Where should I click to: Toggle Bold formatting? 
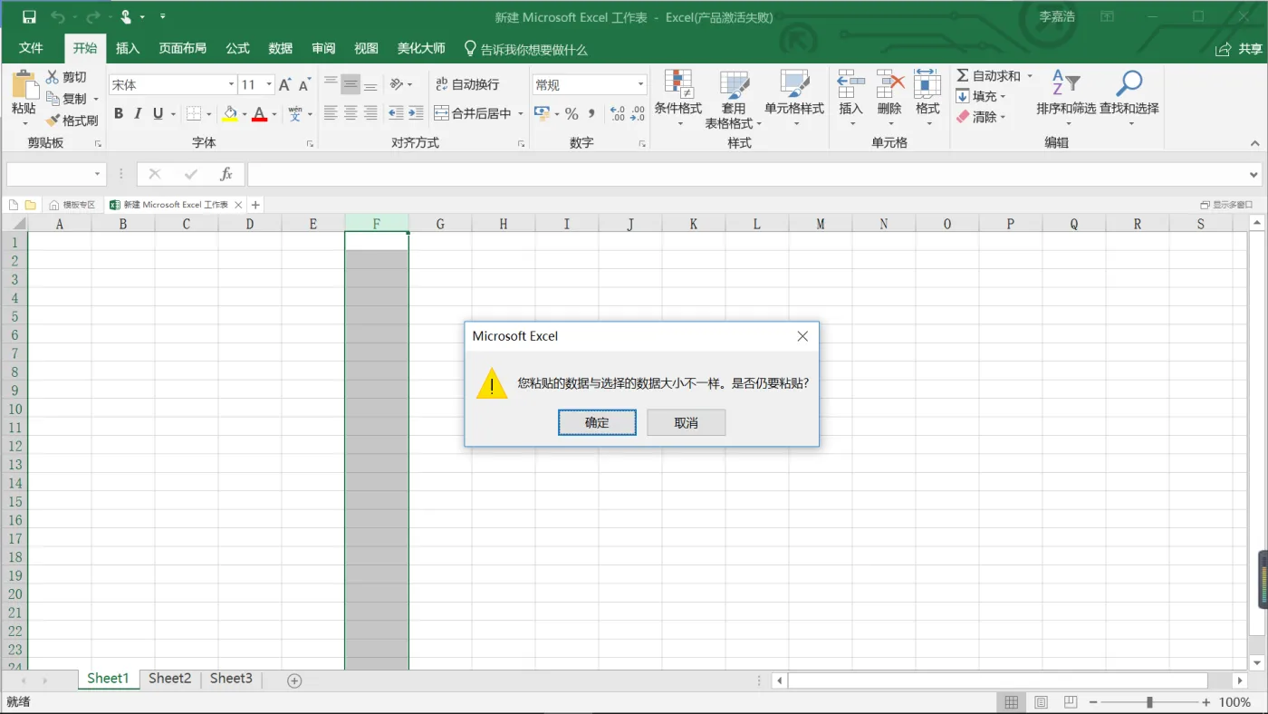point(119,113)
